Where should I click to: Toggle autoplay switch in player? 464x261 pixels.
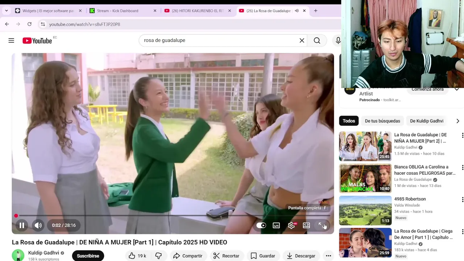[261, 225]
